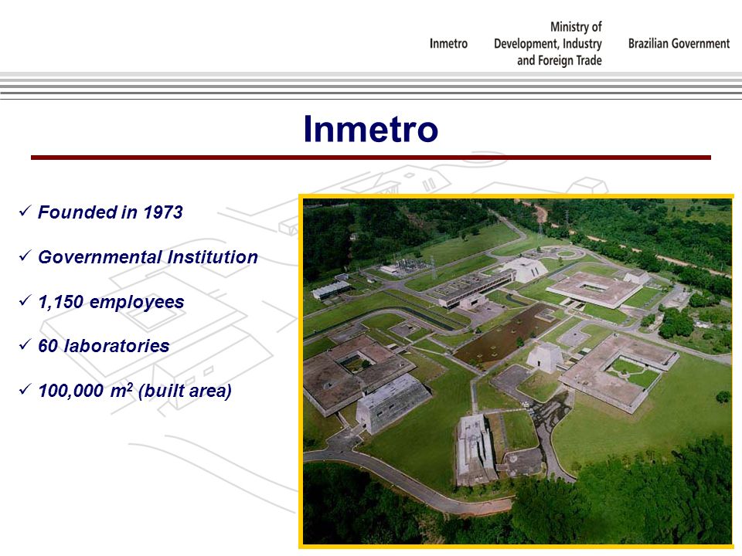742x556 pixels.
Task: Select the "1,150 employees" bullet
Action: click(111, 302)
